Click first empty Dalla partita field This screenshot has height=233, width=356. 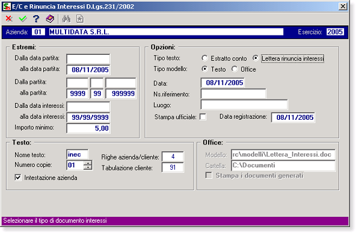pyautogui.click(x=78, y=82)
